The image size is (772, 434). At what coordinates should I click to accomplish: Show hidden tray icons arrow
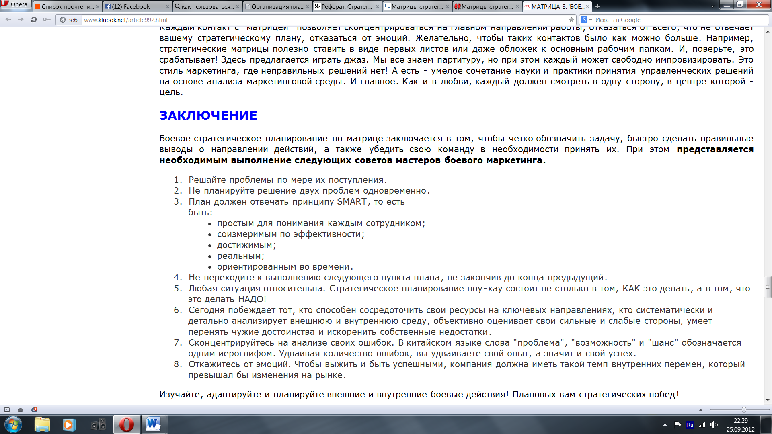(x=665, y=425)
